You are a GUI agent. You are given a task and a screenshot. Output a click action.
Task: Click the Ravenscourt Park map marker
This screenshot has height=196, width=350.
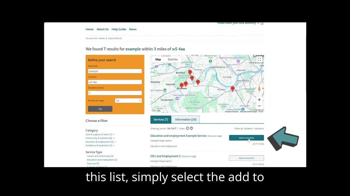(210, 61)
